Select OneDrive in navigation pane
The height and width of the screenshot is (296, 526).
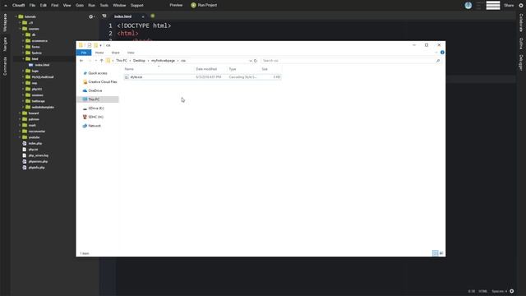coord(95,90)
